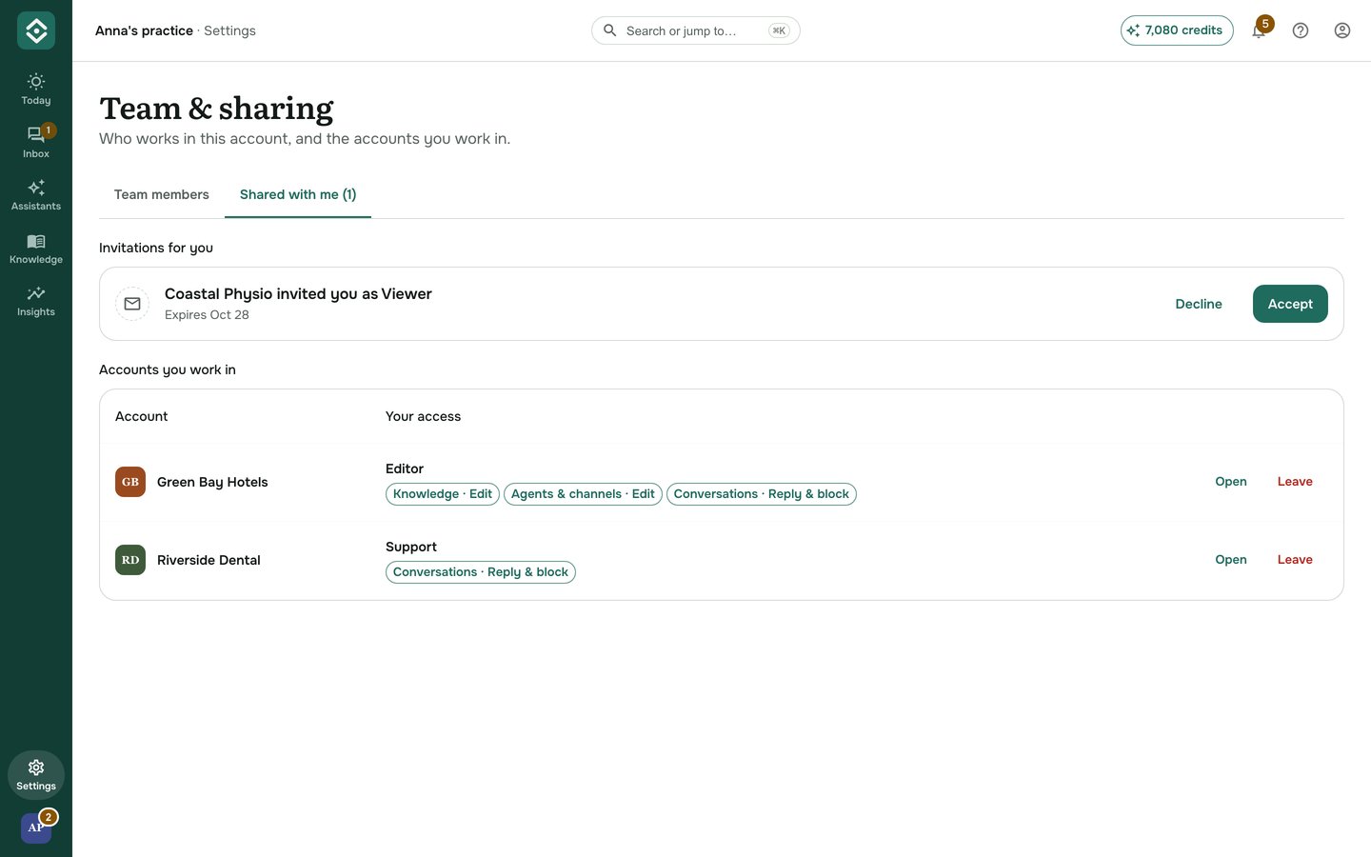Switch to Team members tab

[162, 194]
